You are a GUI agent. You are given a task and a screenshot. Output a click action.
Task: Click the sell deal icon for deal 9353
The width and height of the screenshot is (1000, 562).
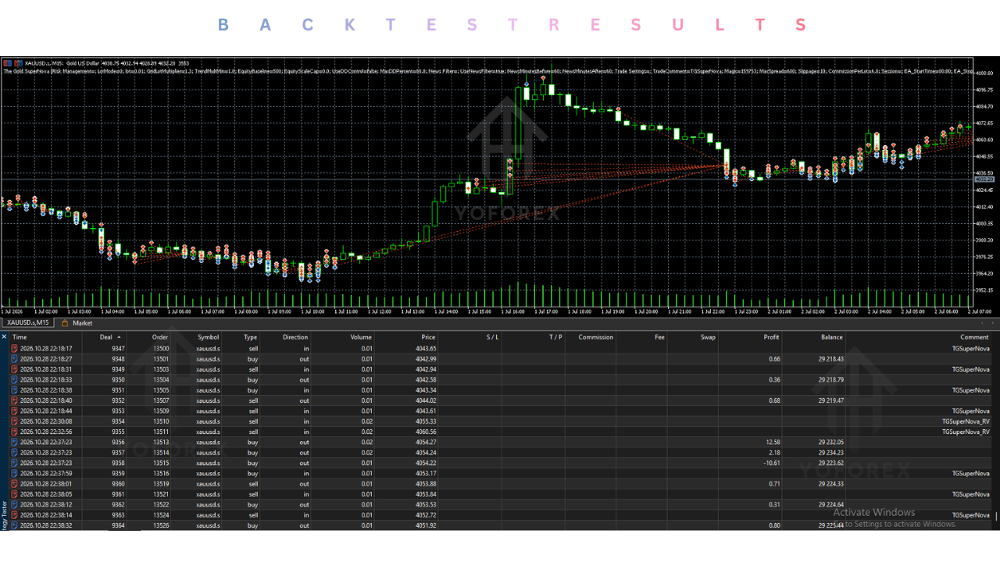pos(14,411)
